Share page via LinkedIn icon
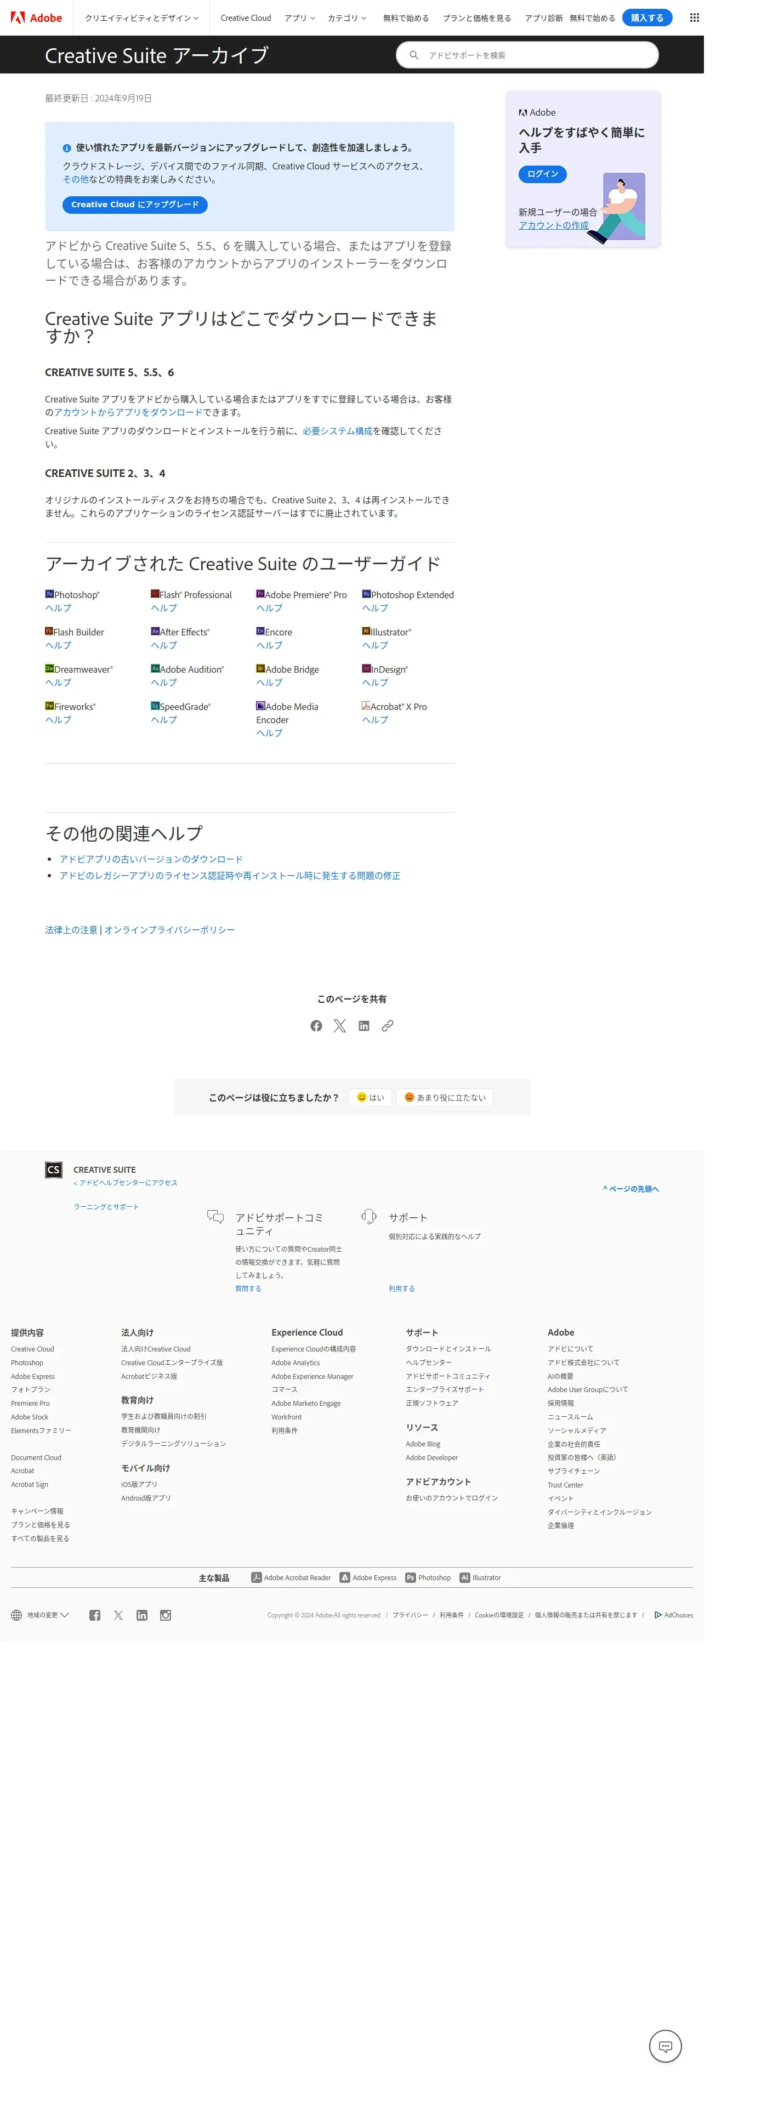 [364, 1026]
